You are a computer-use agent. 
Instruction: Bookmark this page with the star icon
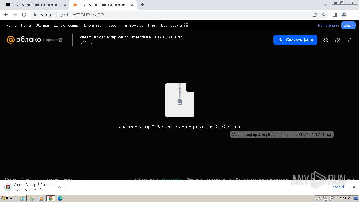(324, 15)
